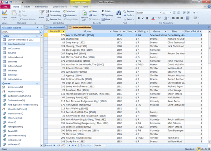Toggle the Filter on or off
The width and height of the screenshot is (211, 151).
(x=71, y=19)
